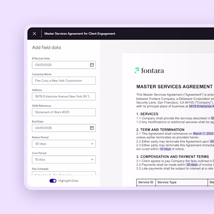The height and width of the screenshot is (214, 214).
Task: Edit the Address field
Action: point(64,96)
